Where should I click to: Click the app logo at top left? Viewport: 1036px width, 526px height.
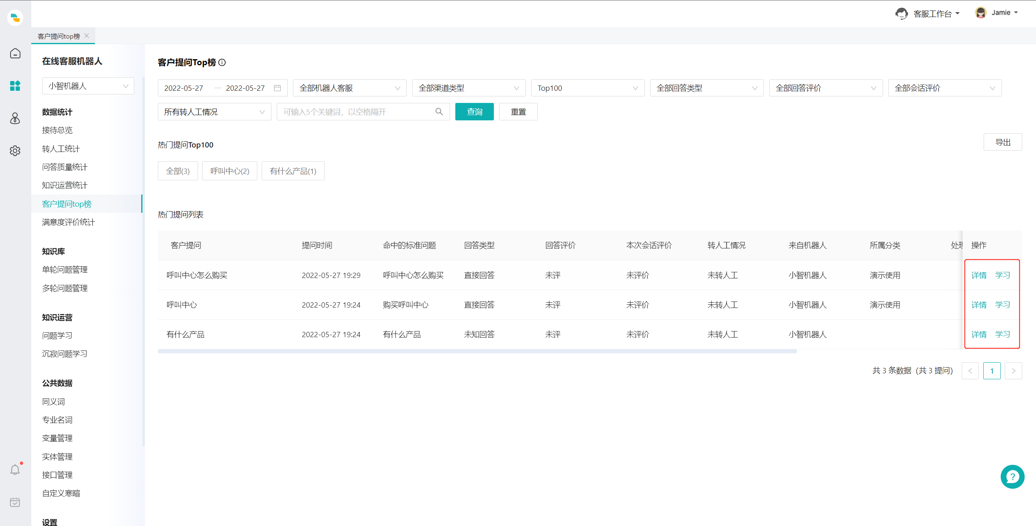click(x=15, y=18)
